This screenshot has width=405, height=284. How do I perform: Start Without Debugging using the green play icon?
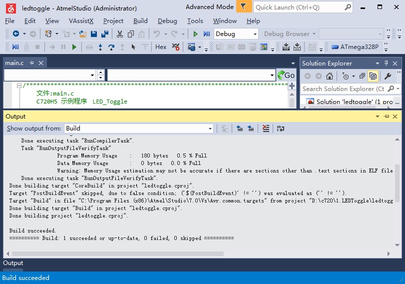click(195, 34)
